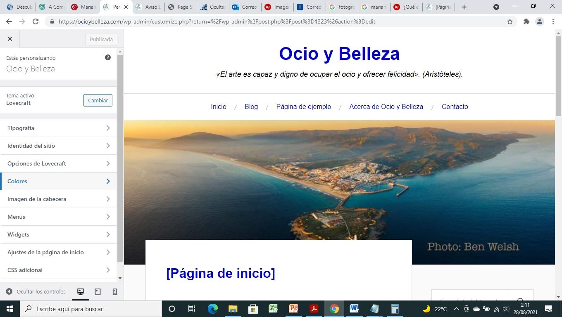Open the Windows Start menu
Viewport: 562px width, 317px height.
pyautogui.click(x=10, y=309)
